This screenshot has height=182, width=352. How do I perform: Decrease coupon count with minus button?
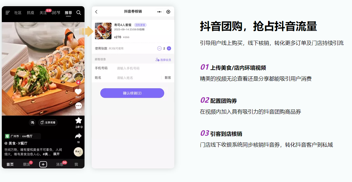(x=159, y=48)
